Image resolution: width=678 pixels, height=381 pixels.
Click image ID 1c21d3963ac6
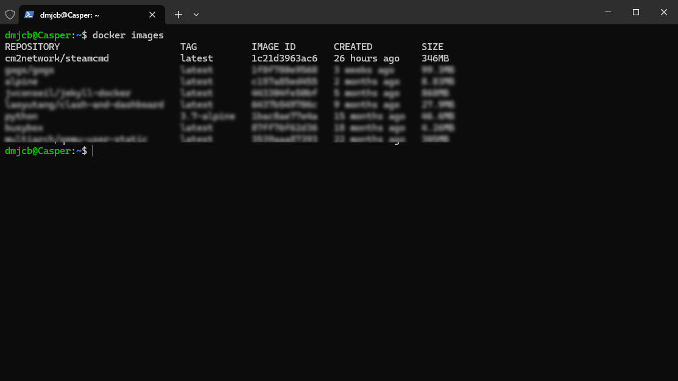point(284,58)
